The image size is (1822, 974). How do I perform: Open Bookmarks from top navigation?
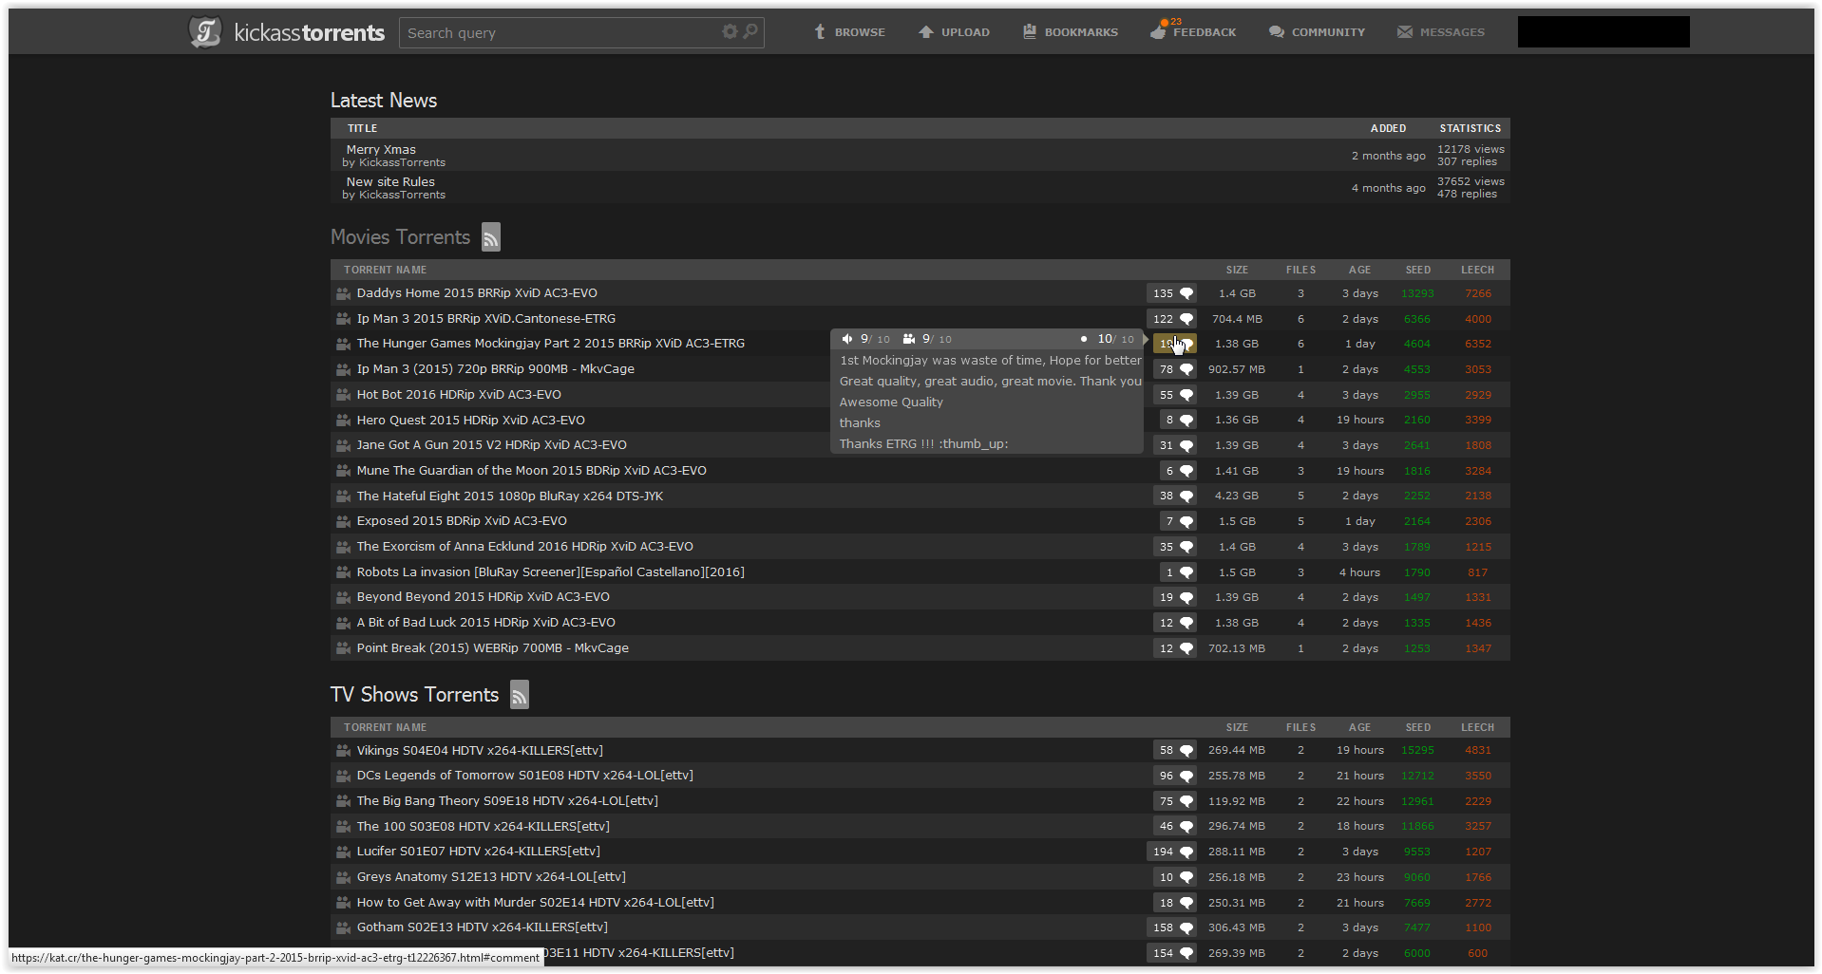tap(1070, 32)
